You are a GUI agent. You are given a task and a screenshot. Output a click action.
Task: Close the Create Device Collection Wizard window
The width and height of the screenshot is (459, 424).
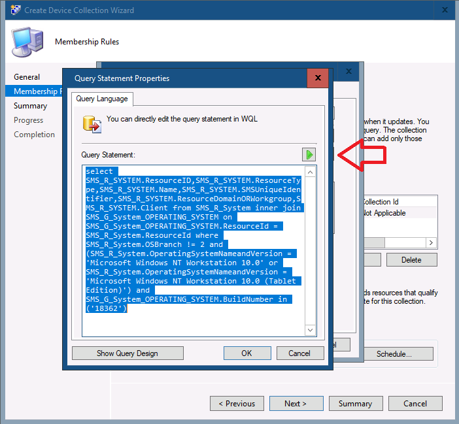coord(445,10)
